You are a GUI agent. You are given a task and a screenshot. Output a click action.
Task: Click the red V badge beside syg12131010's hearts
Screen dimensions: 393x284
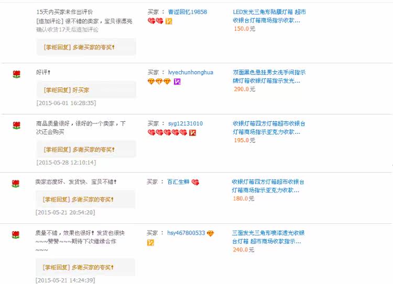point(192,133)
